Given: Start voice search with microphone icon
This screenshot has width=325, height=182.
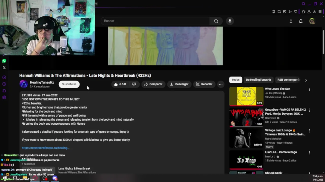Looking at the screenshot, I should point(230,21).
